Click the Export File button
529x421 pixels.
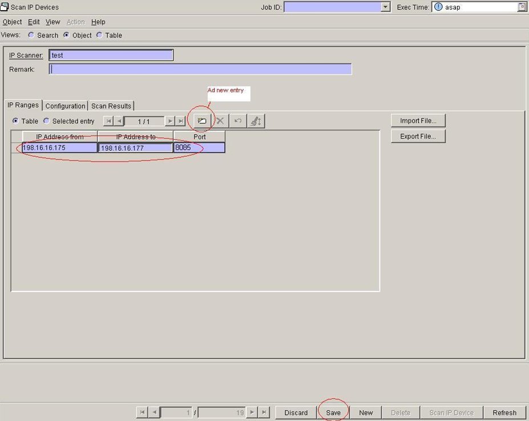tap(418, 136)
